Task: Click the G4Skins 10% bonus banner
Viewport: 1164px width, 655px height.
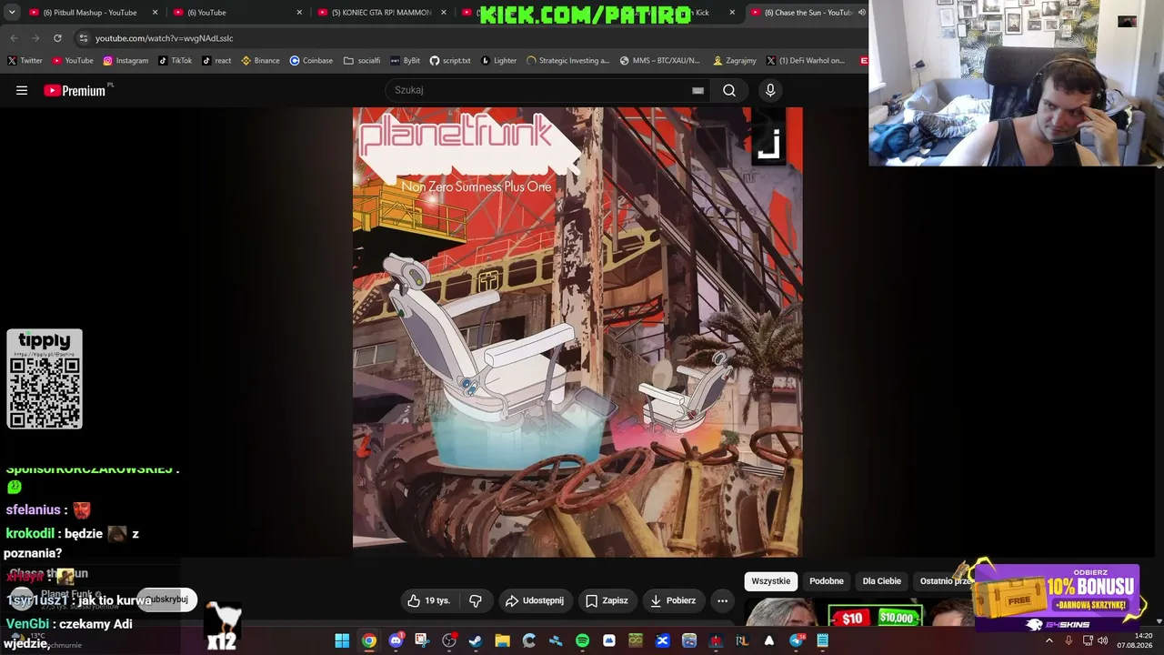Action: 1055,597
